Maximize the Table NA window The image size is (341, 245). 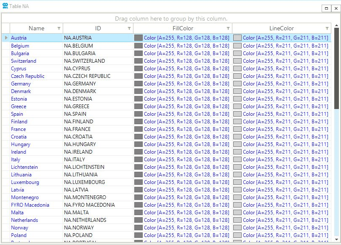(326, 8)
